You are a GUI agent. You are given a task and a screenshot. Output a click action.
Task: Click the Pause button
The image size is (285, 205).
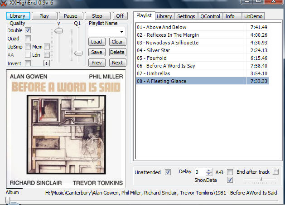71,16
